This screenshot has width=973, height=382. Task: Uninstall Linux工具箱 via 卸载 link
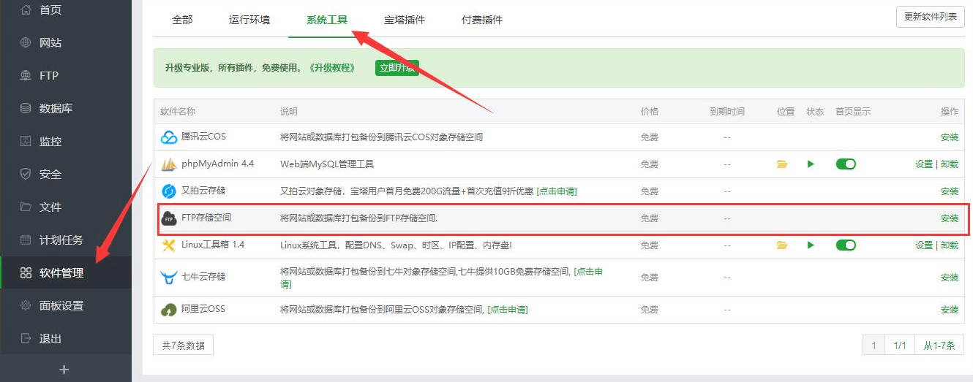pos(950,245)
